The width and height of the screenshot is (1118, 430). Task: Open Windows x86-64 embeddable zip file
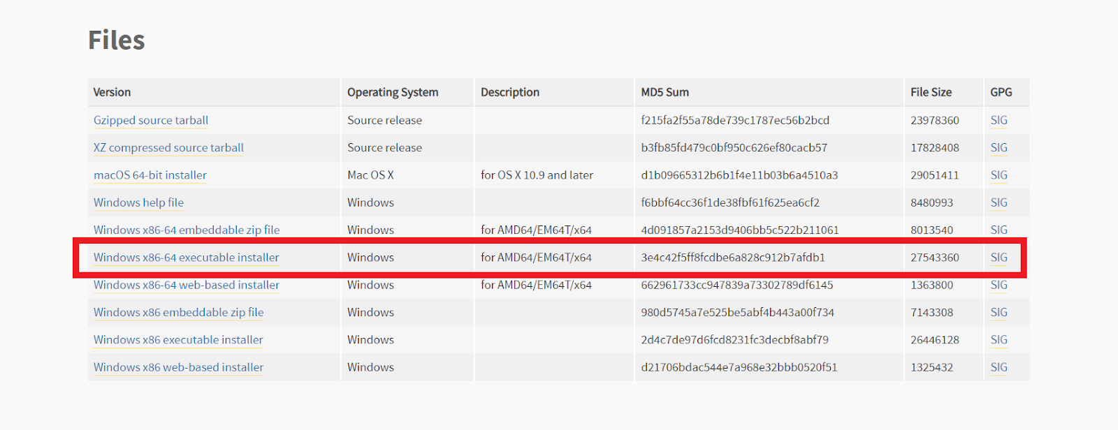click(x=187, y=230)
